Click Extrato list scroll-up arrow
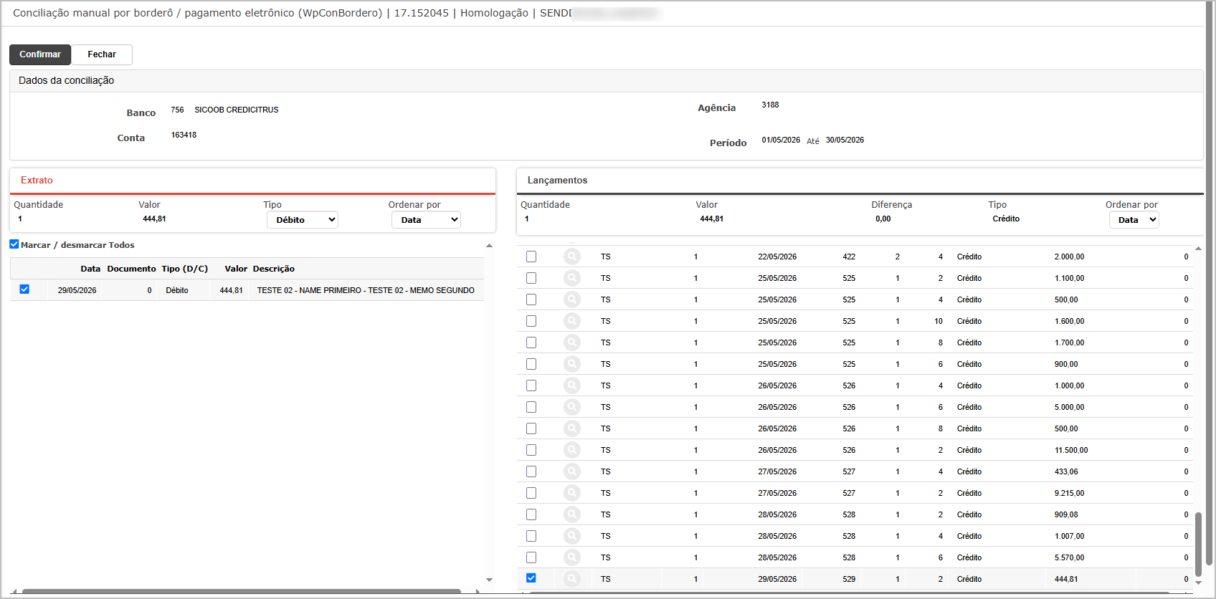1216x599 pixels. [489, 246]
